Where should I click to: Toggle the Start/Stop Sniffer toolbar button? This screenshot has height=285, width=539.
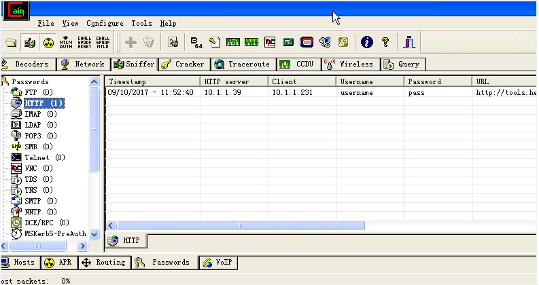(29, 43)
